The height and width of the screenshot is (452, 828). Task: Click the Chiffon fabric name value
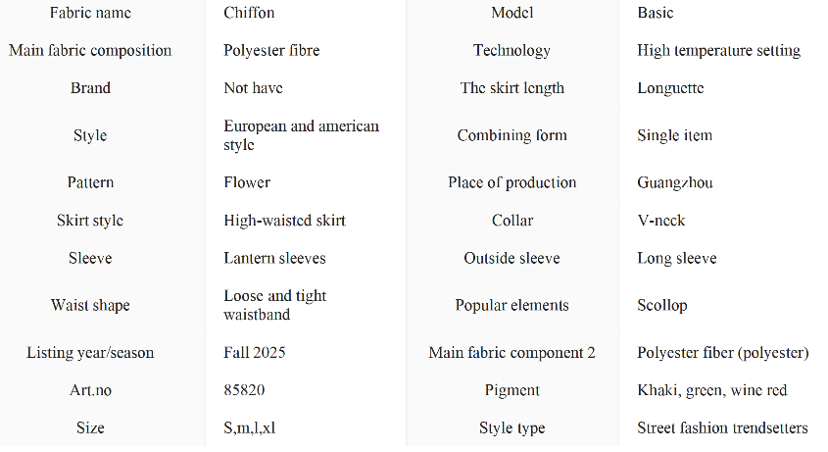tap(249, 13)
